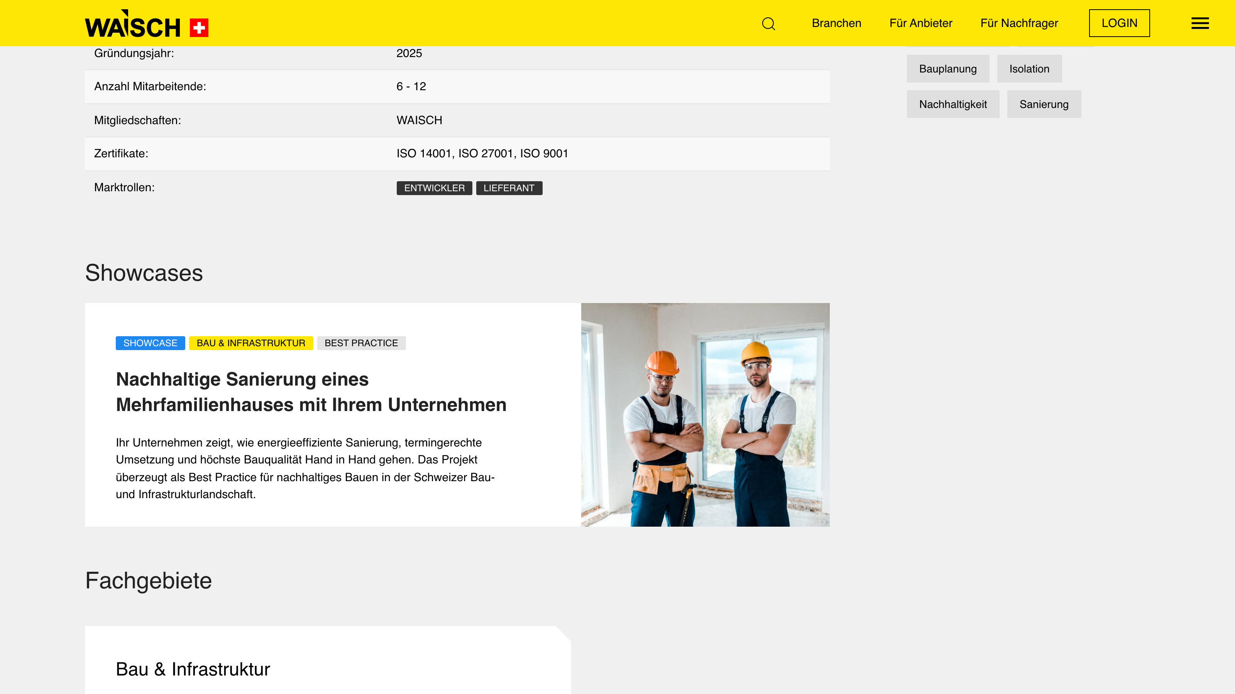Viewport: 1235px width, 694px height.
Task: Click the blue SHOWCASE label
Action: (150, 343)
